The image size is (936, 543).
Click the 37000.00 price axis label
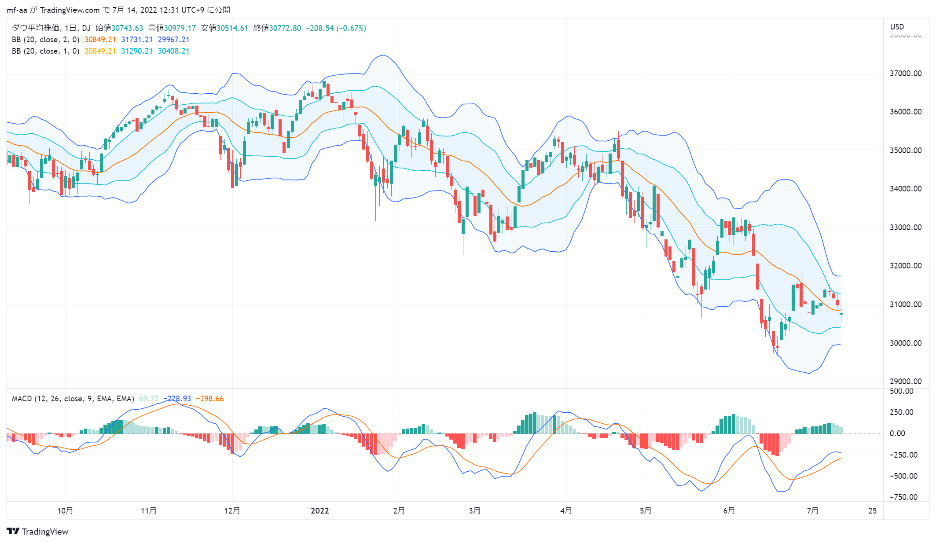coord(906,73)
